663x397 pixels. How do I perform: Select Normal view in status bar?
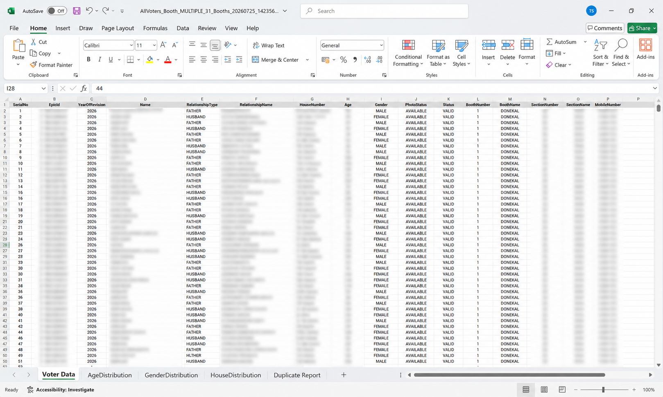tap(526, 390)
